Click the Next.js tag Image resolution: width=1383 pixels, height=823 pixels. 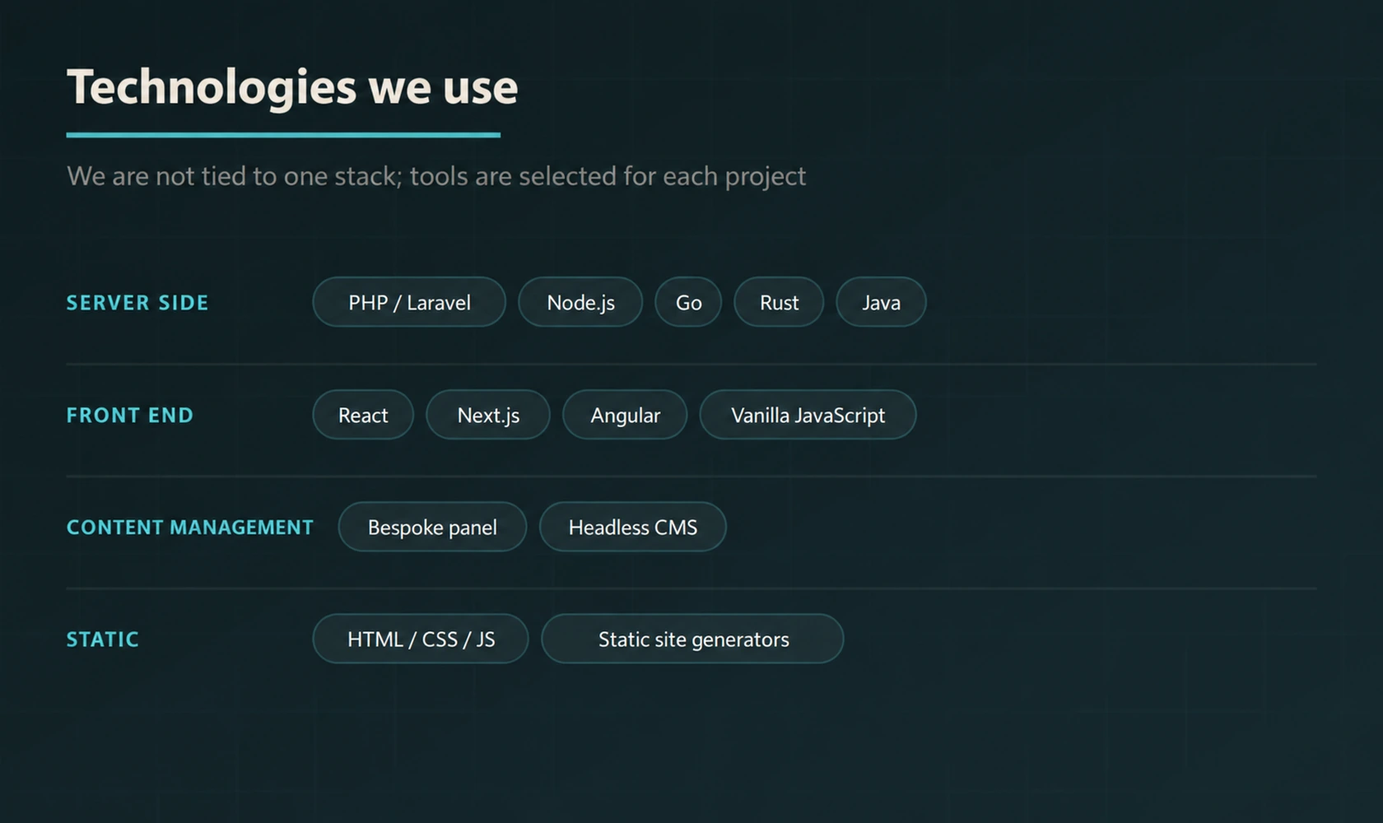click(x=488, y=415)
